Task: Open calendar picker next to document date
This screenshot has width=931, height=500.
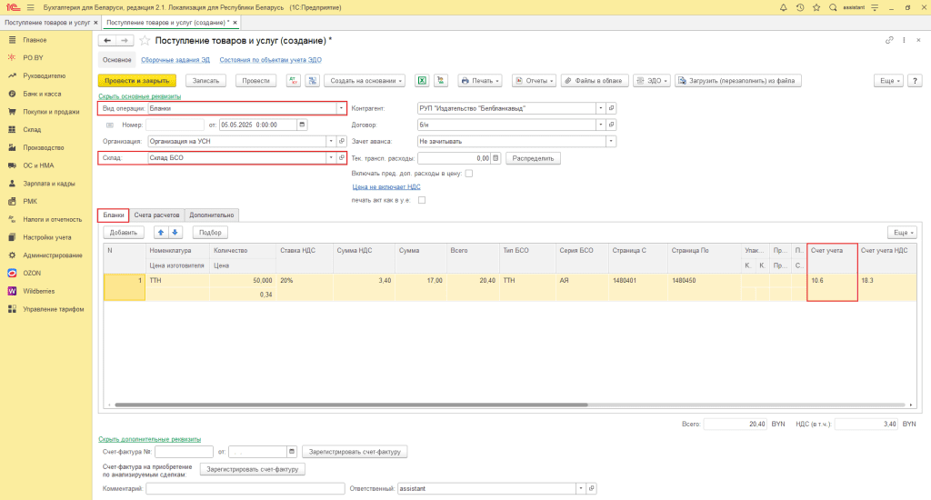Action: coord(302,125)
